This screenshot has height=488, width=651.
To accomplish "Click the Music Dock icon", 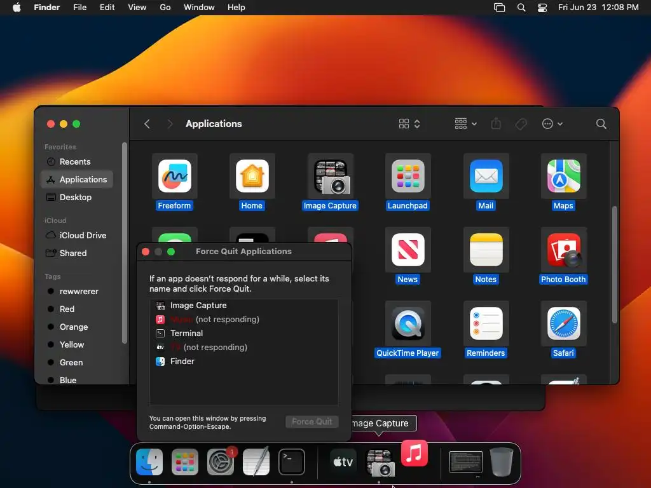I will pos(415,452).
